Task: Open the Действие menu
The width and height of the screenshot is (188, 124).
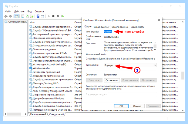Action: point(19,12)
